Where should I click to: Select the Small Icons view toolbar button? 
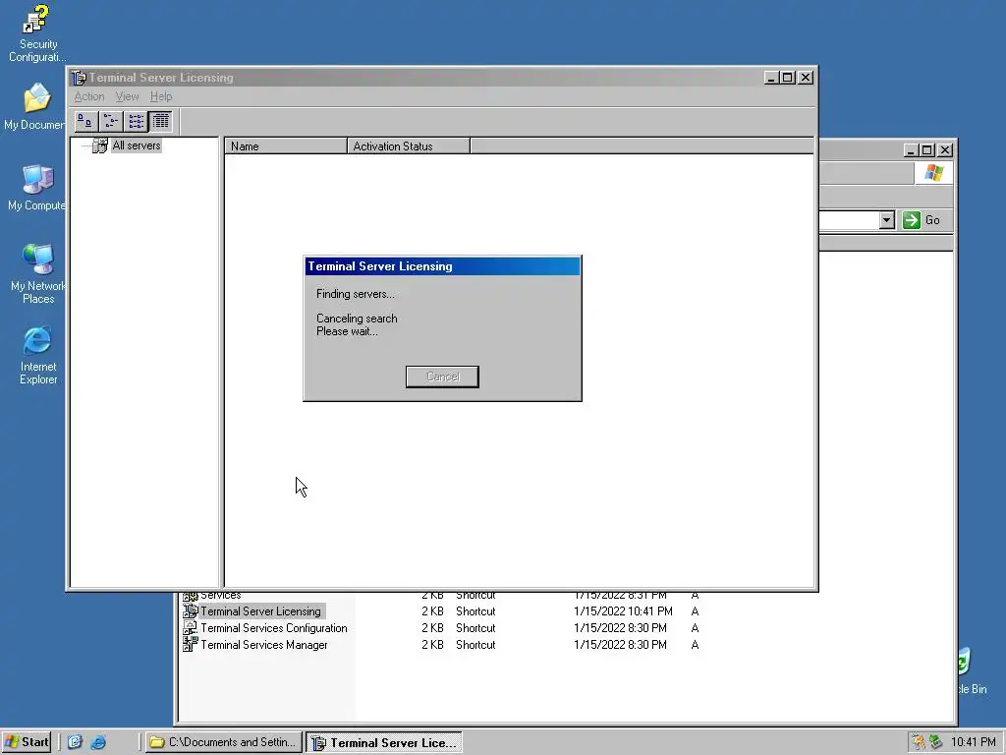[110, 121]
